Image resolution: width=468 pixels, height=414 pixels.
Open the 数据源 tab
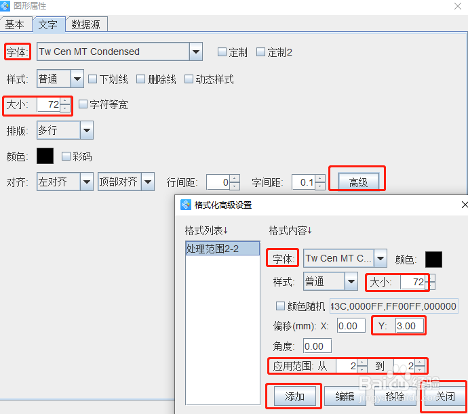[x=86, y=24]
